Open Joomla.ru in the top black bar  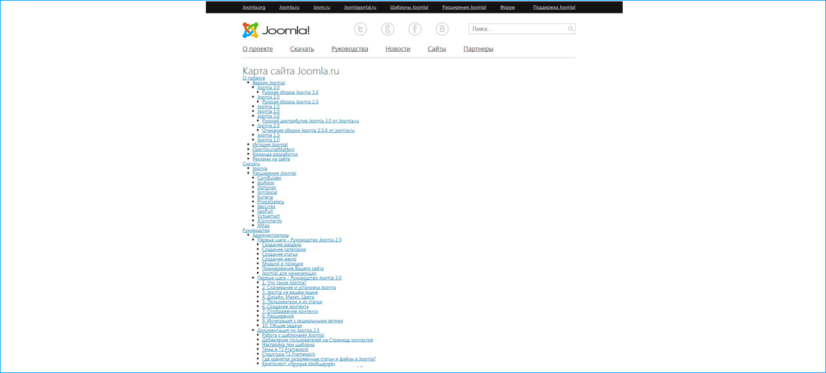coord(289,7)
